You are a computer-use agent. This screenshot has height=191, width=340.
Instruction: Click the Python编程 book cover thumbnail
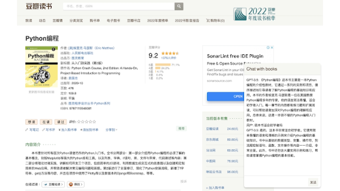pos(41,67)
